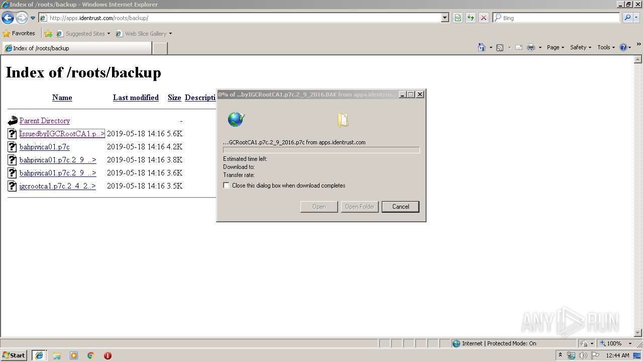The height and width of the screenshot is (362, 643).
Task: Click the search magnifier button
Action: coord(627,18)
